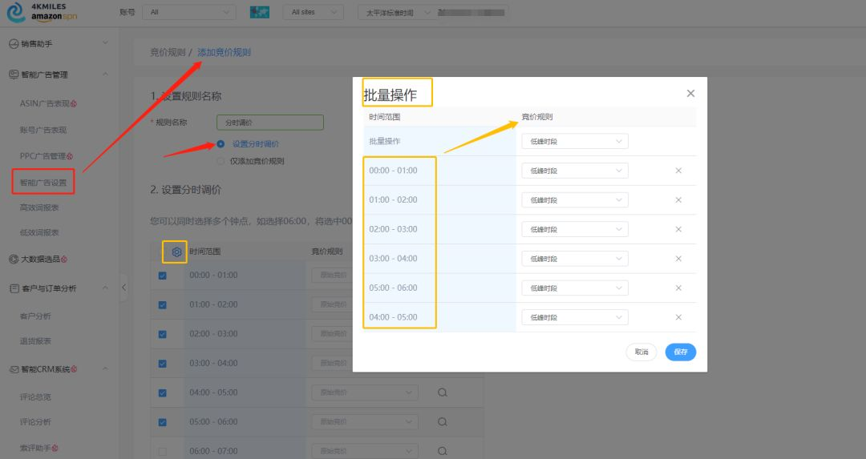Check the 06:00 - 07:00 time range checkbox
This screenshot has height=459, width=866.
coord(163,452)
